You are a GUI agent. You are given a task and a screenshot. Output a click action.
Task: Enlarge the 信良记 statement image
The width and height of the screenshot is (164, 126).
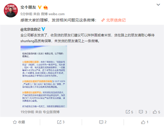click(44, 76)
